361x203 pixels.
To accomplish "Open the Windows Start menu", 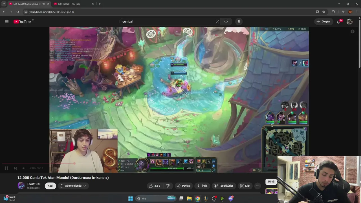I will [131, 198].
